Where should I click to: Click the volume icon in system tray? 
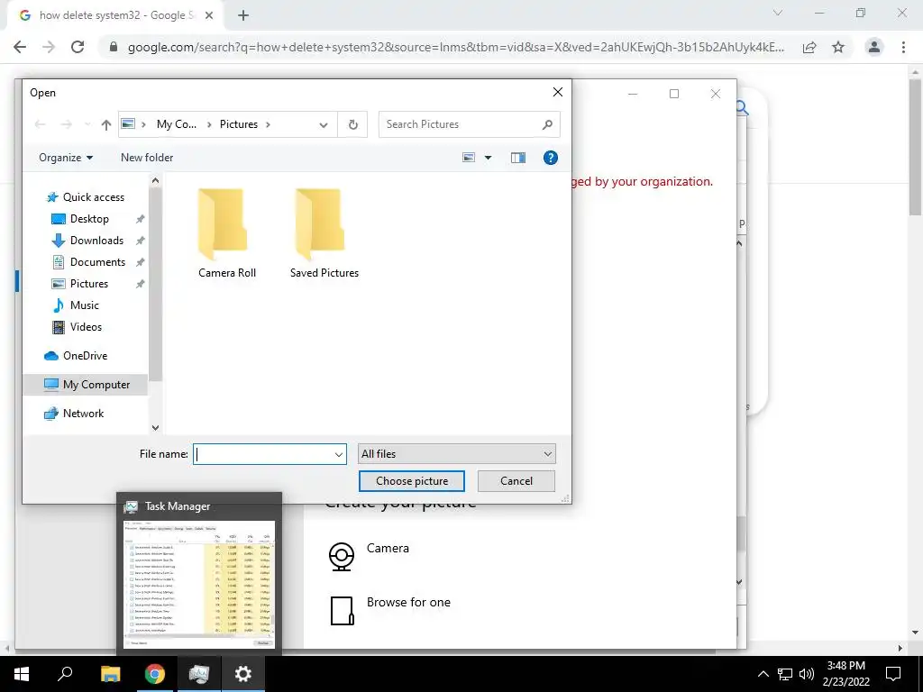(806, 674)
